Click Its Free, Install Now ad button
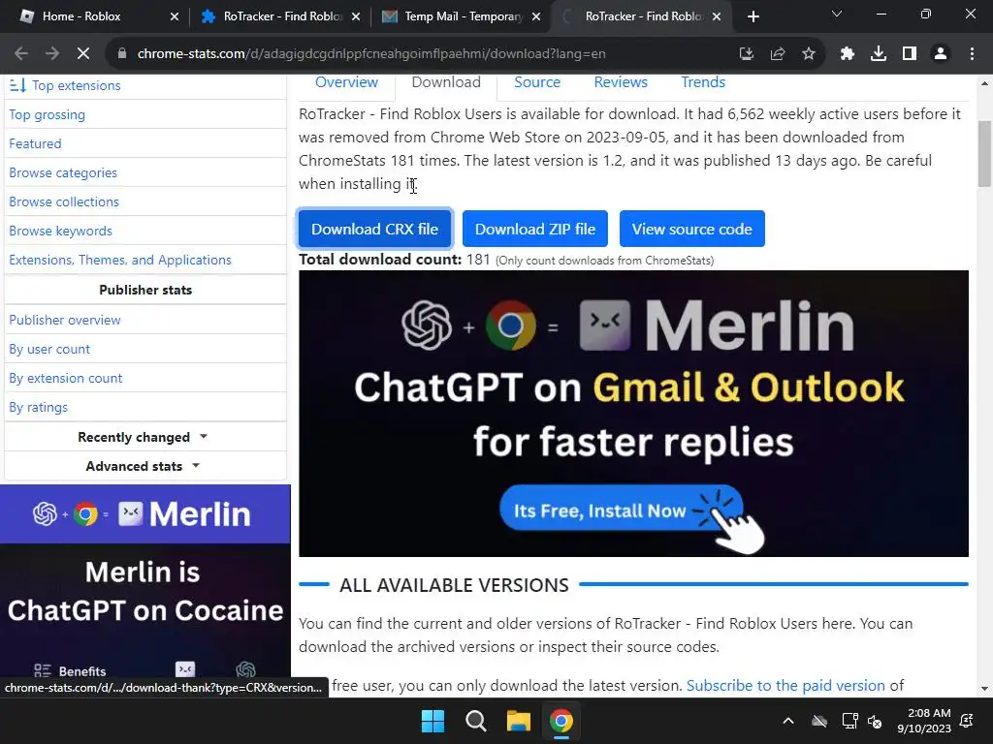Image resolution: width=993 pixels, height=744 pixels. [x=621, y=510]
